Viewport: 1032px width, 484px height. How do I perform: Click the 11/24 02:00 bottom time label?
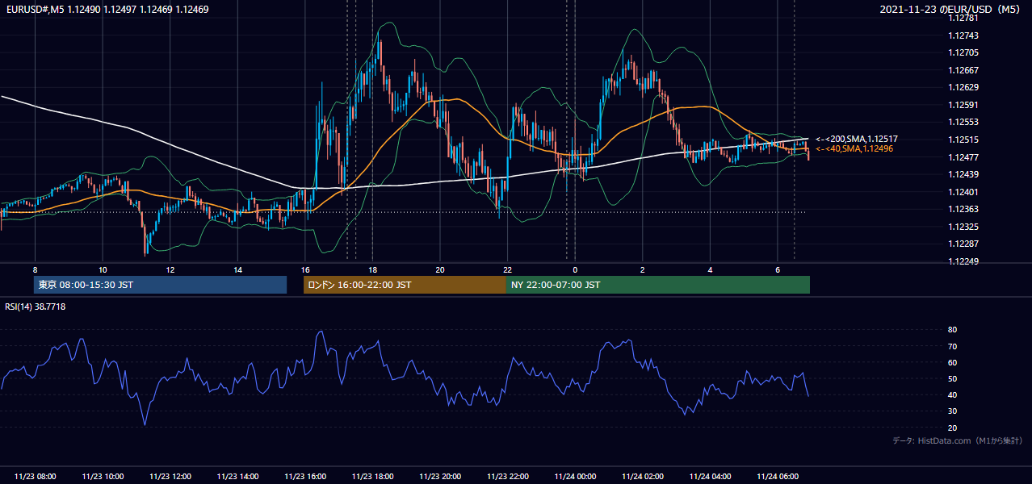642,477
